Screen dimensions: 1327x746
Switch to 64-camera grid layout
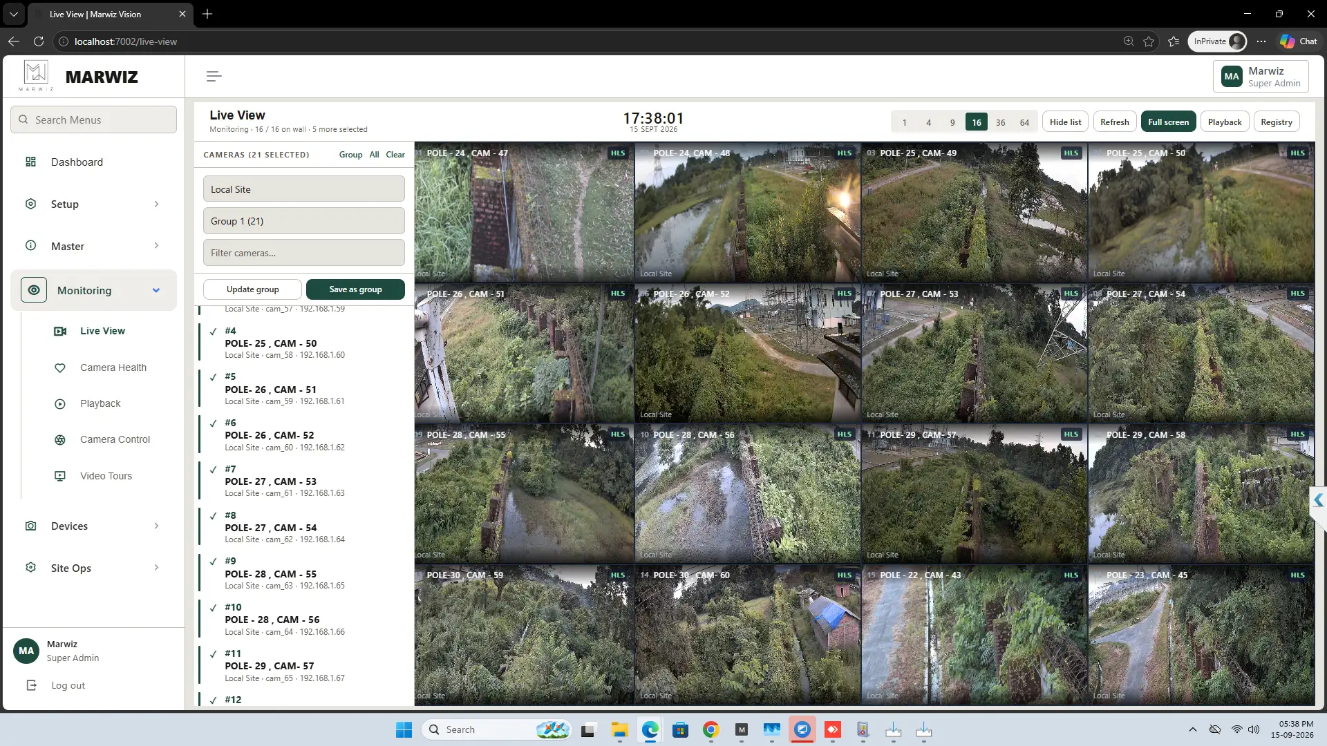click(x=1025, y=122)
